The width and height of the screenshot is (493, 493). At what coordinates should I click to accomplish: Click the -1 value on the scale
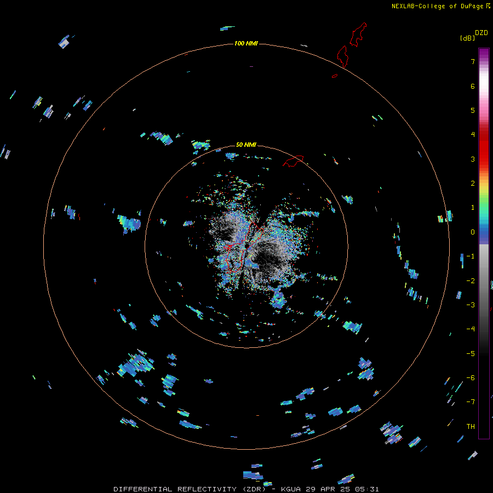tap(471, 256)
